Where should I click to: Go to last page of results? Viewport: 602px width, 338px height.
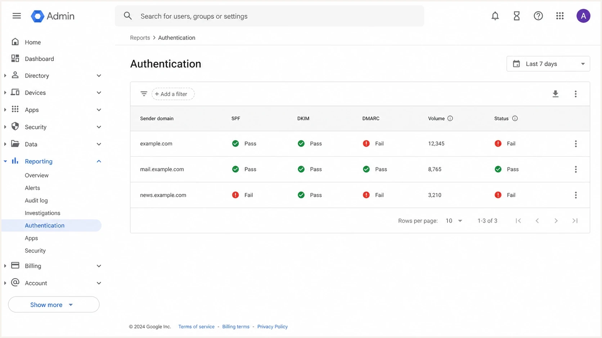(x=575, y=221)
